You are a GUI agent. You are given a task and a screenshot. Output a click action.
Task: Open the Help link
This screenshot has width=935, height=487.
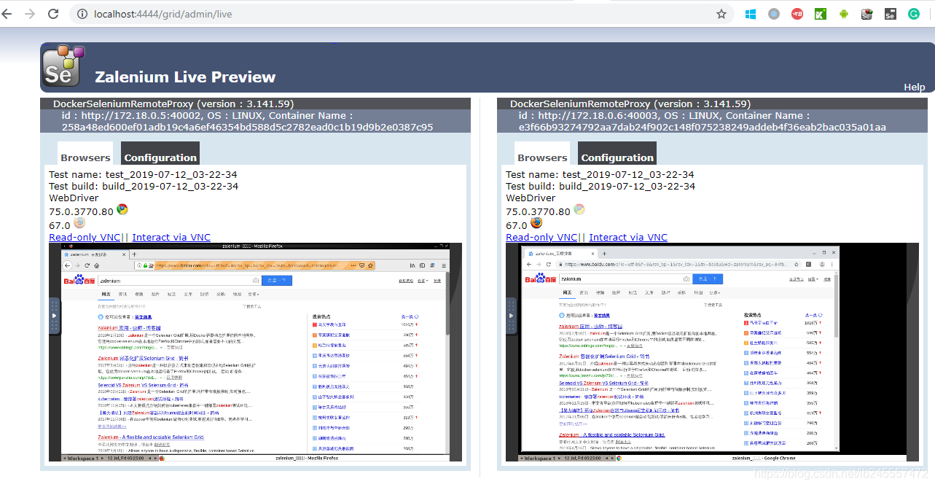pos(915,87)
